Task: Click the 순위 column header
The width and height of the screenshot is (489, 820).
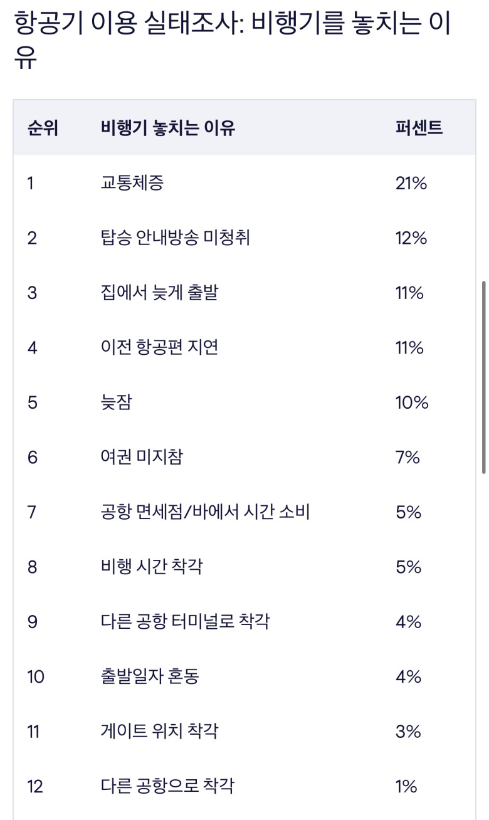Action: click(x=43, y=128)
